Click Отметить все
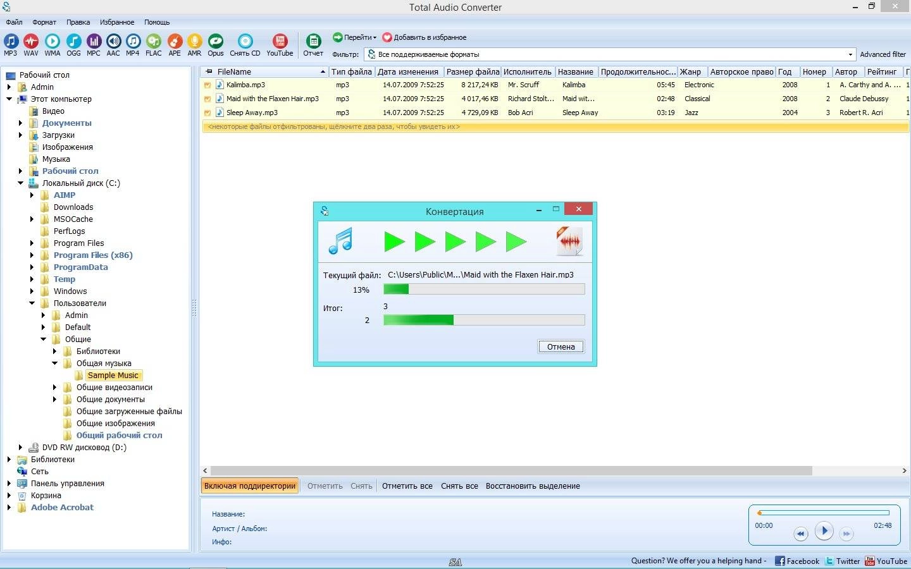This screenshot has height=569, width=911. click(x=407, y=486)
